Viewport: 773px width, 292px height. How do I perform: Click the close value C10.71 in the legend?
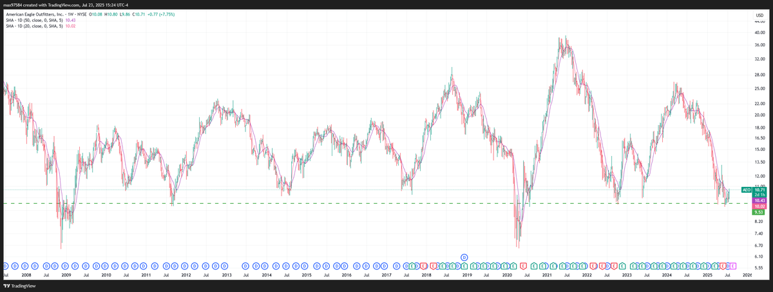[140, 14]
